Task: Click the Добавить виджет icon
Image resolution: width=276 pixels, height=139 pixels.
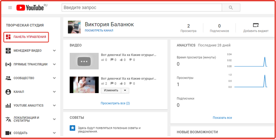Action: [256, 25]
